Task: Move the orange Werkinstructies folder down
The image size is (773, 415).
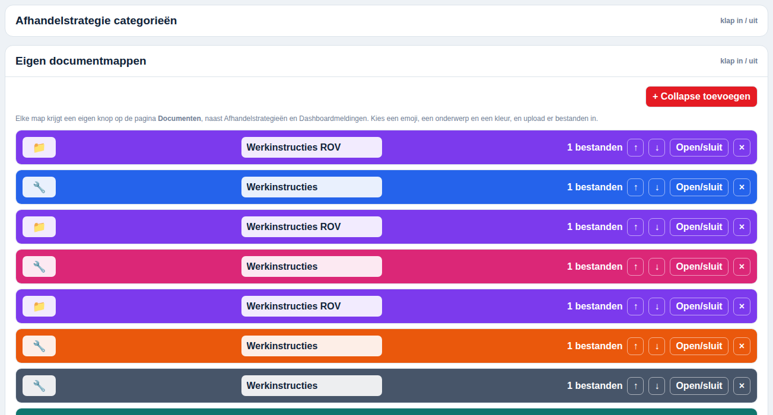Action: (657, 346)
